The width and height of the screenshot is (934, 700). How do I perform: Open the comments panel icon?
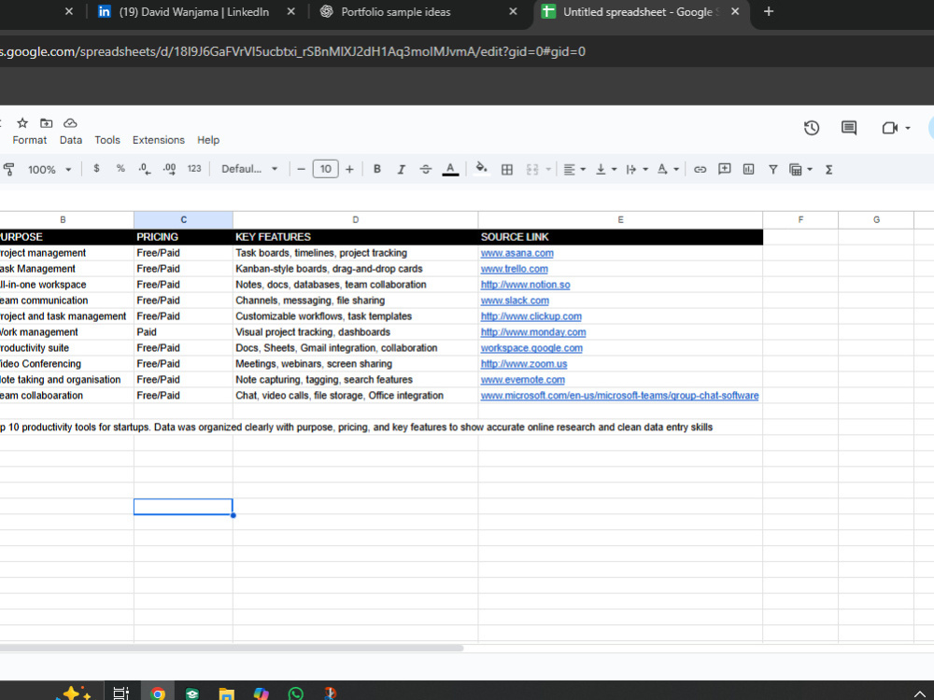(849, 128)
